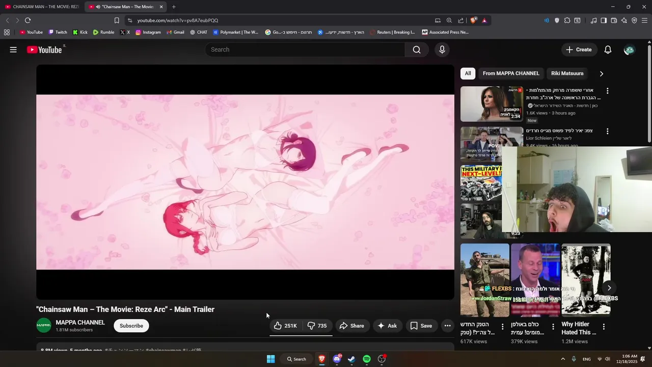Open the YouTube guide hamburger menu
Image resolution: width=652 pixels, height=367 pixels.
(x=13, y=49)
